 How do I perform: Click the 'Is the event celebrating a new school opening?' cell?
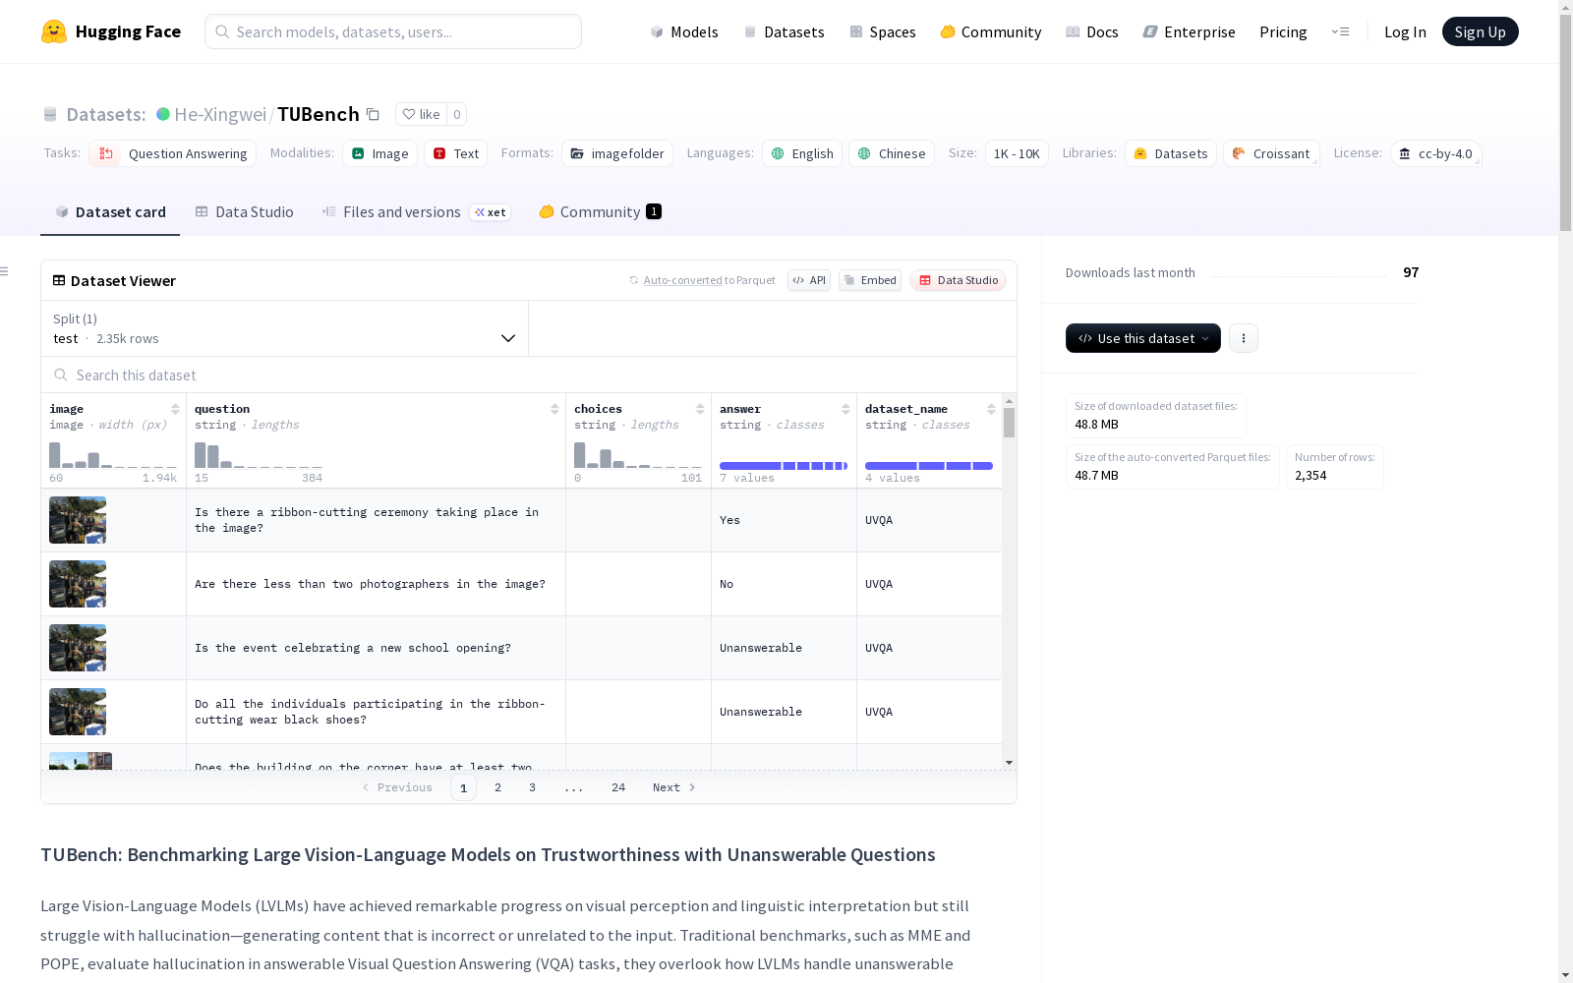[376, 648]
